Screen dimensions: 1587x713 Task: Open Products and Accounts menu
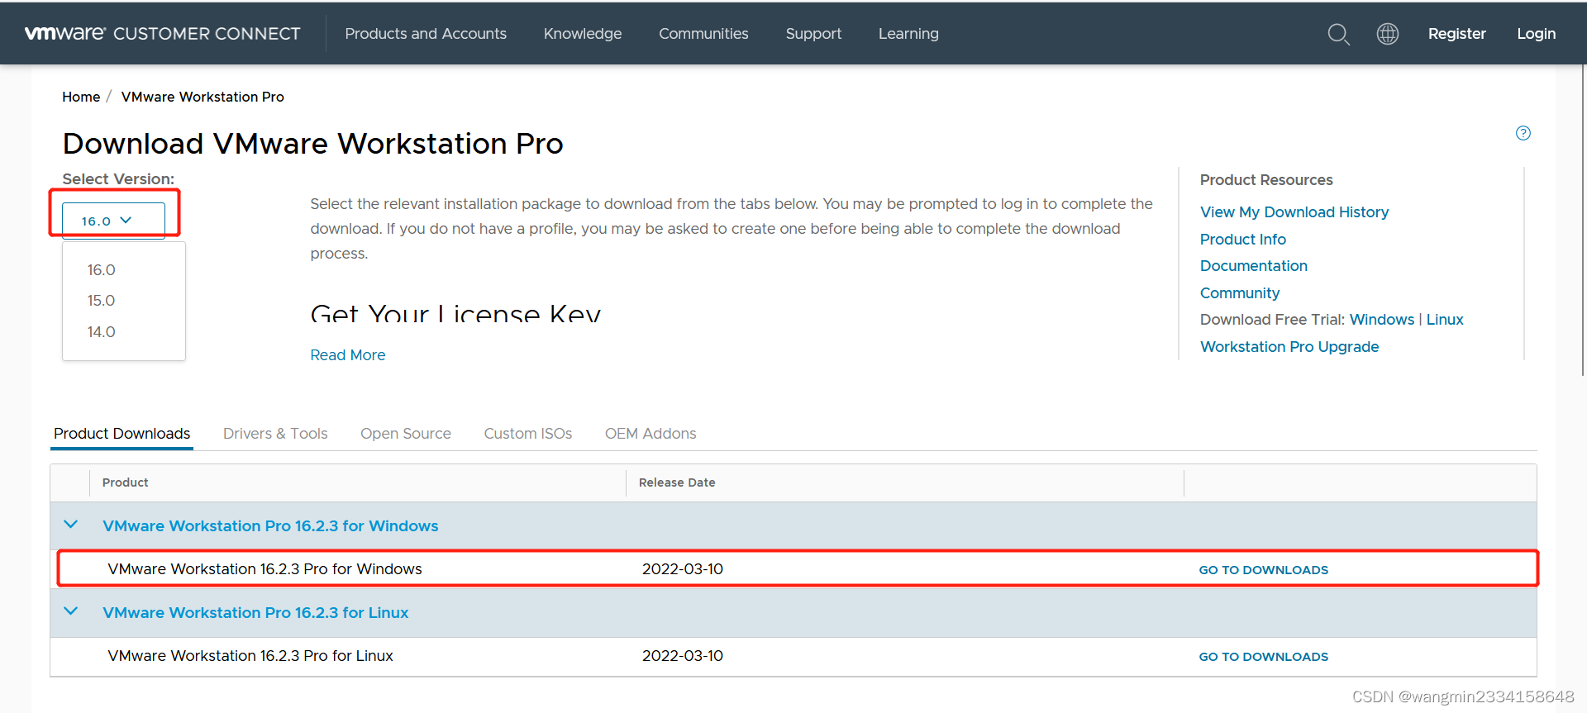(x=426, y=34)
